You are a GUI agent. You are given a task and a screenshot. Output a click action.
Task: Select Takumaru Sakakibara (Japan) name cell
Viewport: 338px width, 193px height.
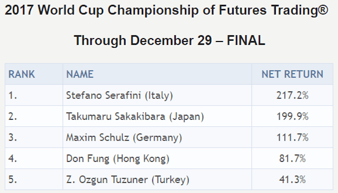tap(157, 116)
